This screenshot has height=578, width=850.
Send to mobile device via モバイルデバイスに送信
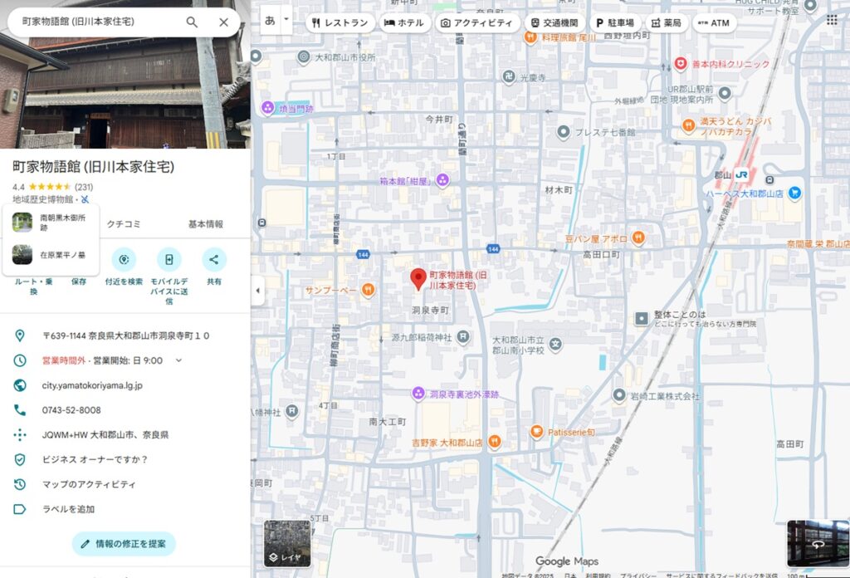tap(169, 260)
